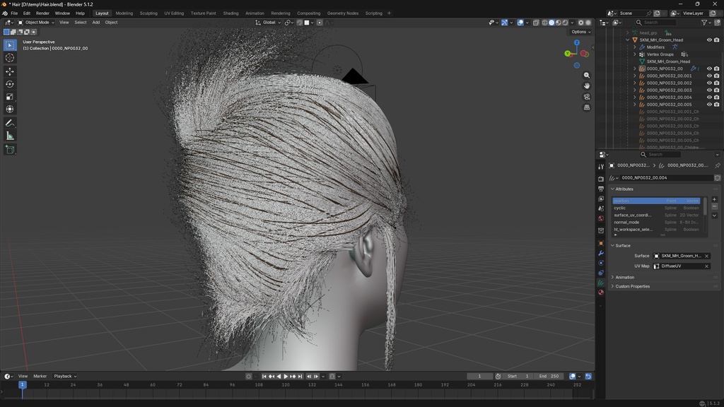
Task: Hide SKM_MH_Groom_Head in viewport
Action: 709,40
